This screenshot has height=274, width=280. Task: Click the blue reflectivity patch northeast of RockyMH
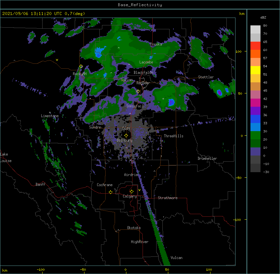pyautogui.click(x=99, y=52)
